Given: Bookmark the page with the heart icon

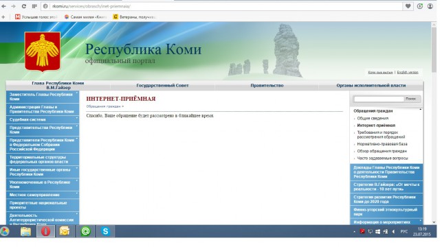Looking at the screenshot, I should (408, 6).
